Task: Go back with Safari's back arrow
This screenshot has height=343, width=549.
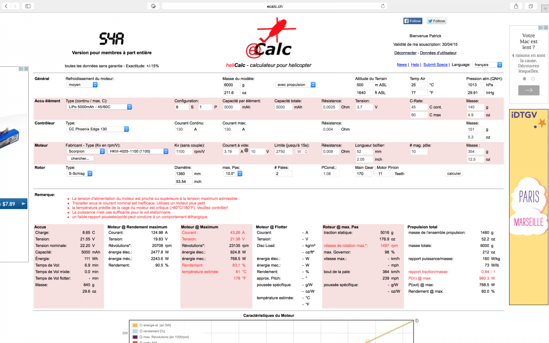Action: (6, 6)
